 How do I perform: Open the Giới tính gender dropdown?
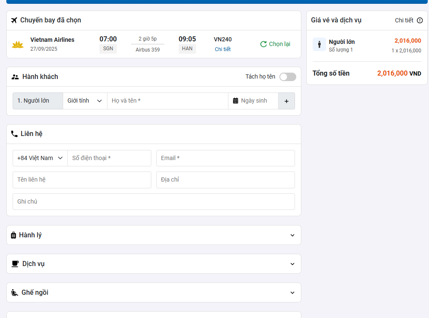pyautogui.click(x=85, y=101)
